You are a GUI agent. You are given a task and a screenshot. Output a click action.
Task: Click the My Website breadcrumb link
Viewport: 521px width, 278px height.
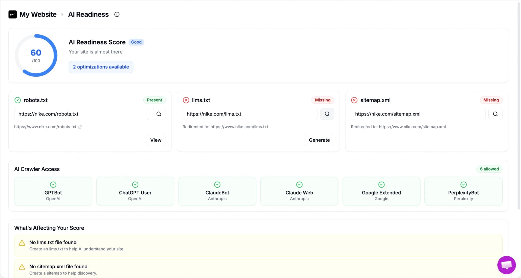pyautogui.click(x=38, y=14)
